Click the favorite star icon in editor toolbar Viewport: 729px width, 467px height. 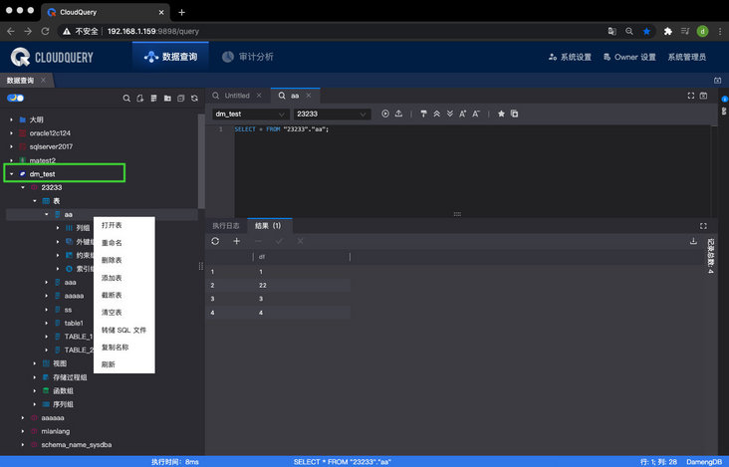[501, 114]
